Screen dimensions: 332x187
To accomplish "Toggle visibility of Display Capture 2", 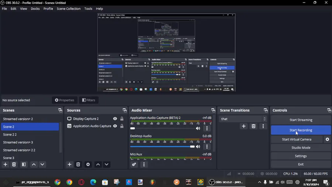I will [x=115, y=119].
